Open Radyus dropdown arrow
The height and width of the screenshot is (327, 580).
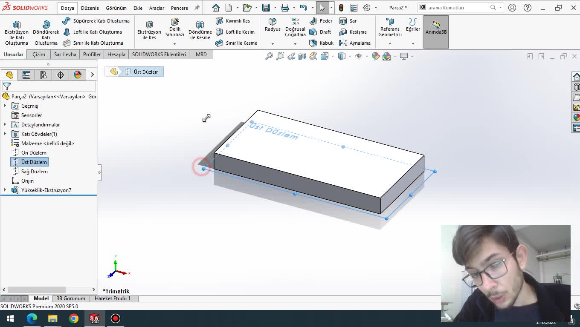coord(273,44)
